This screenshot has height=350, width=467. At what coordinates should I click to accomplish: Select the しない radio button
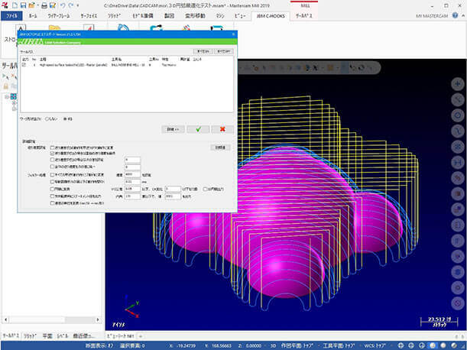47,119
